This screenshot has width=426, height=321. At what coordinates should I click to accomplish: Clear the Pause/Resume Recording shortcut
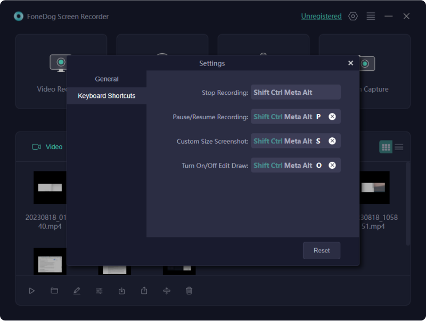tap(332, 117)
